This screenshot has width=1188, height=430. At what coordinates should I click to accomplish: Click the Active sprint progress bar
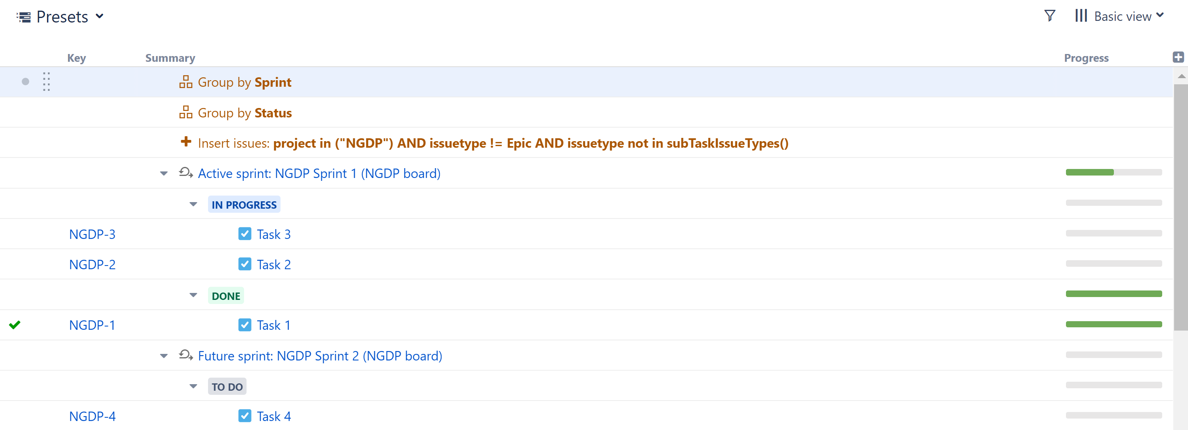(x=1113, y=172)
